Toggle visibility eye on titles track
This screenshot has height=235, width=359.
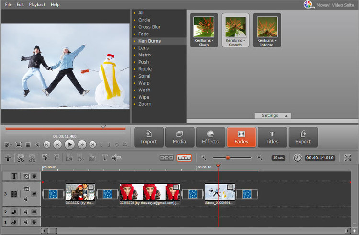tap(34, 176)
